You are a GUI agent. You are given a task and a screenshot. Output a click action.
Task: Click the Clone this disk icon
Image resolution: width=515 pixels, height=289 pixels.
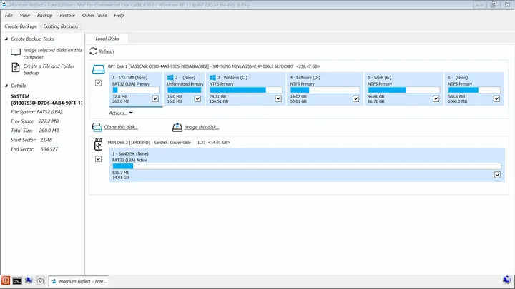click(97, 127)
